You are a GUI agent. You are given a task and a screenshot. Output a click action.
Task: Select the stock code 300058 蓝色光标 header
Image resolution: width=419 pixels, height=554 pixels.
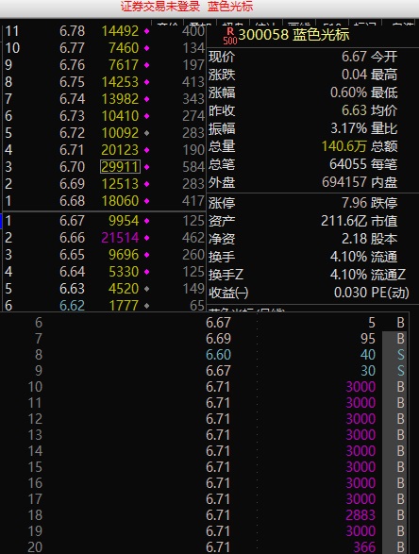click(293, 35)
